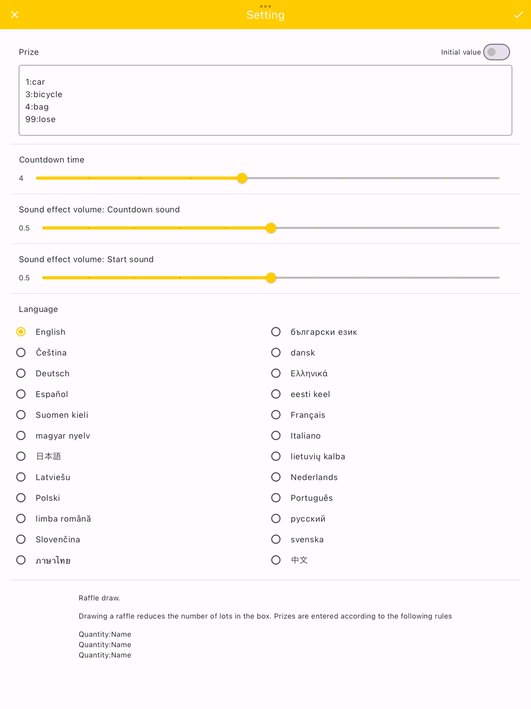Choose the Polski language option
This screenshot has width=531, height=709.
(x=21, y=497)
